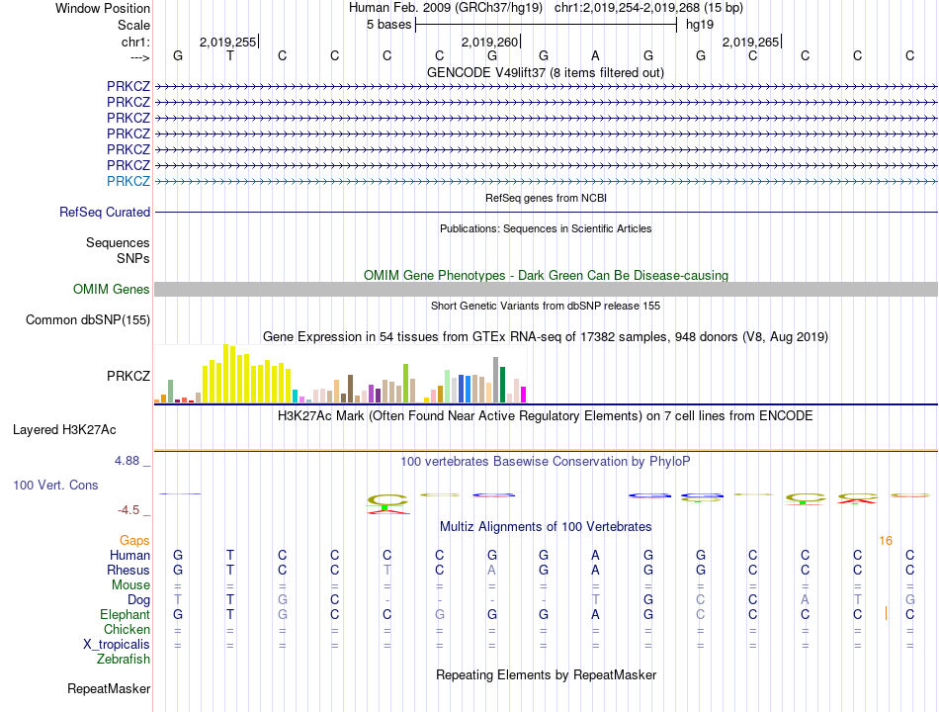Click the Mouse alignment row label
939x712 pixels.
(130, 585)
